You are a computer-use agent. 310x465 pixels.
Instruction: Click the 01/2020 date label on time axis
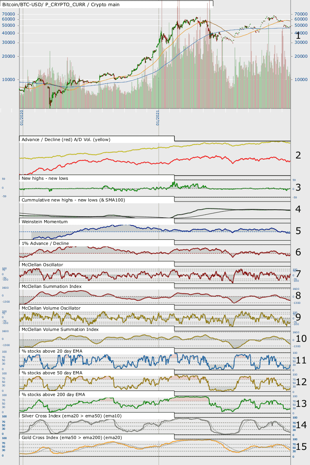(22, 118)
